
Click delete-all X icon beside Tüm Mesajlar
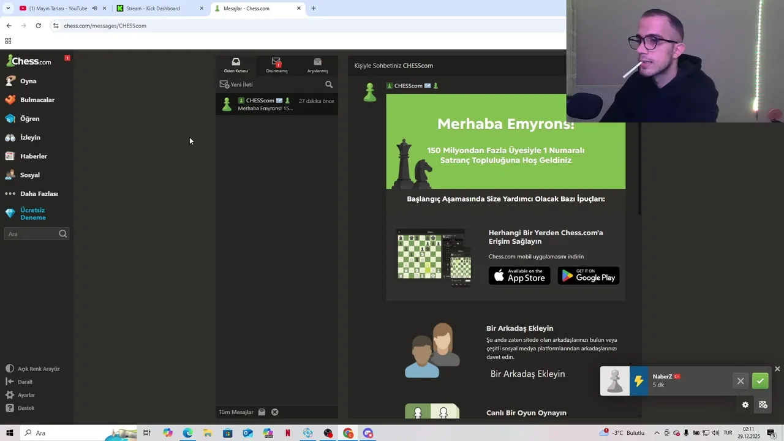pos(275,412)
